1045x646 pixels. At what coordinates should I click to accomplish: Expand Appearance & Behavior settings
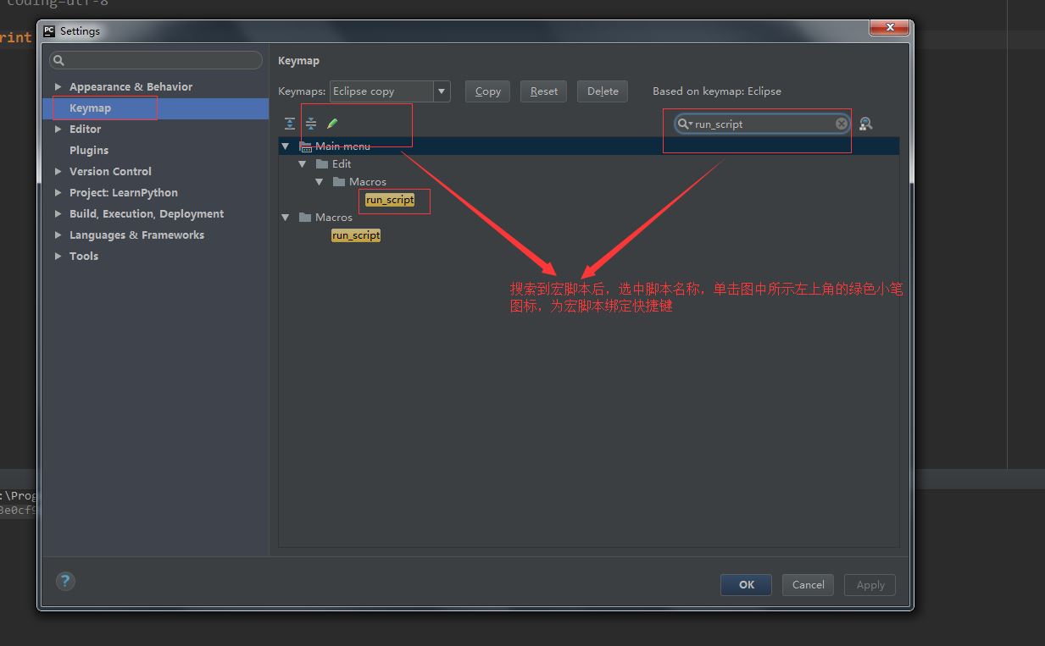[58, 87]
